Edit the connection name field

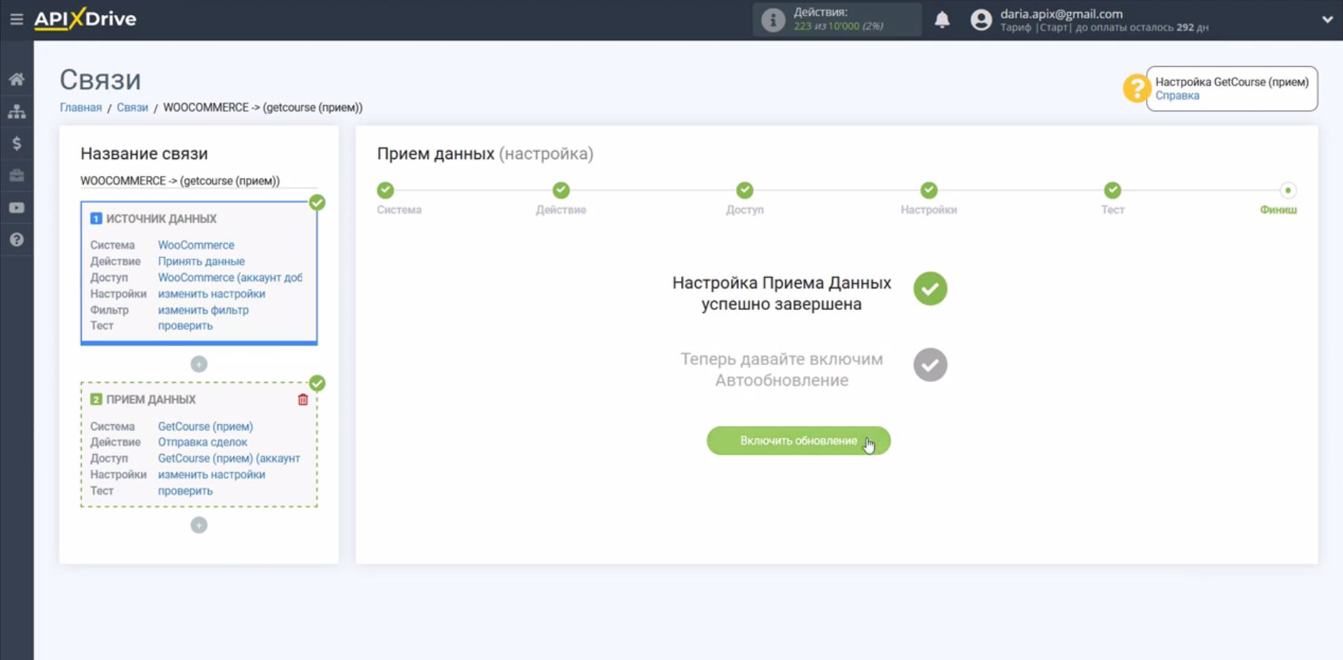tap(198, 181)
